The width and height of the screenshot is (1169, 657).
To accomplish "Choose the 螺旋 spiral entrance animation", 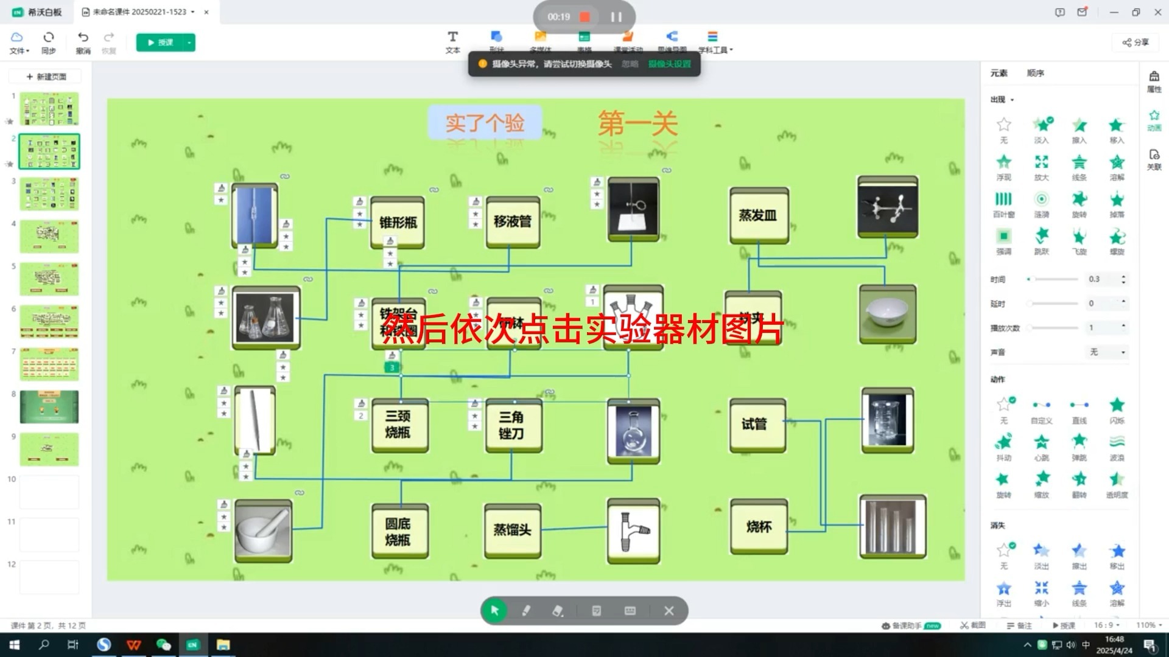I will click(x=1117, y=241).
